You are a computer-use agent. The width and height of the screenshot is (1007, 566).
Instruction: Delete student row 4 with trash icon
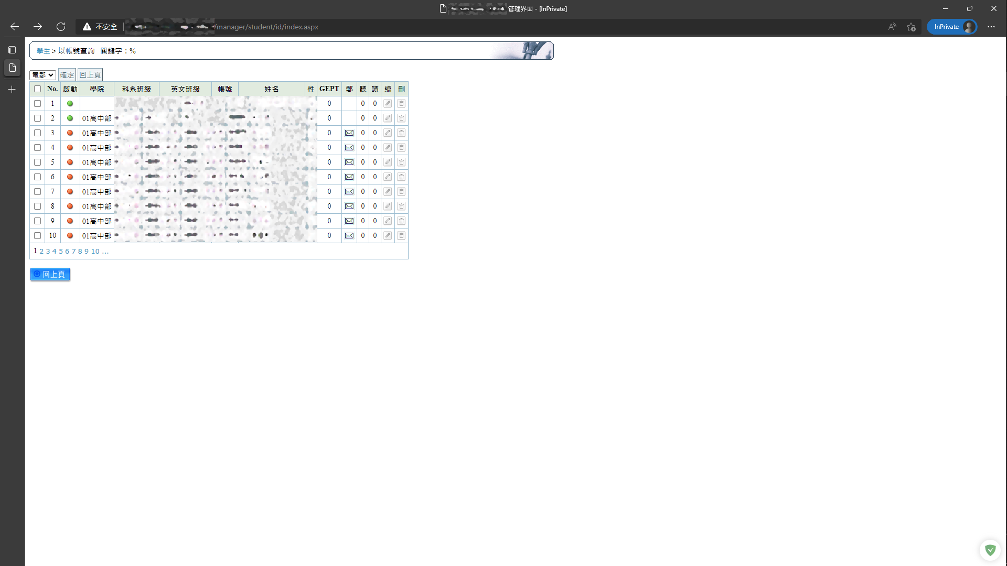pyautogui.click(x=401, y=148)
